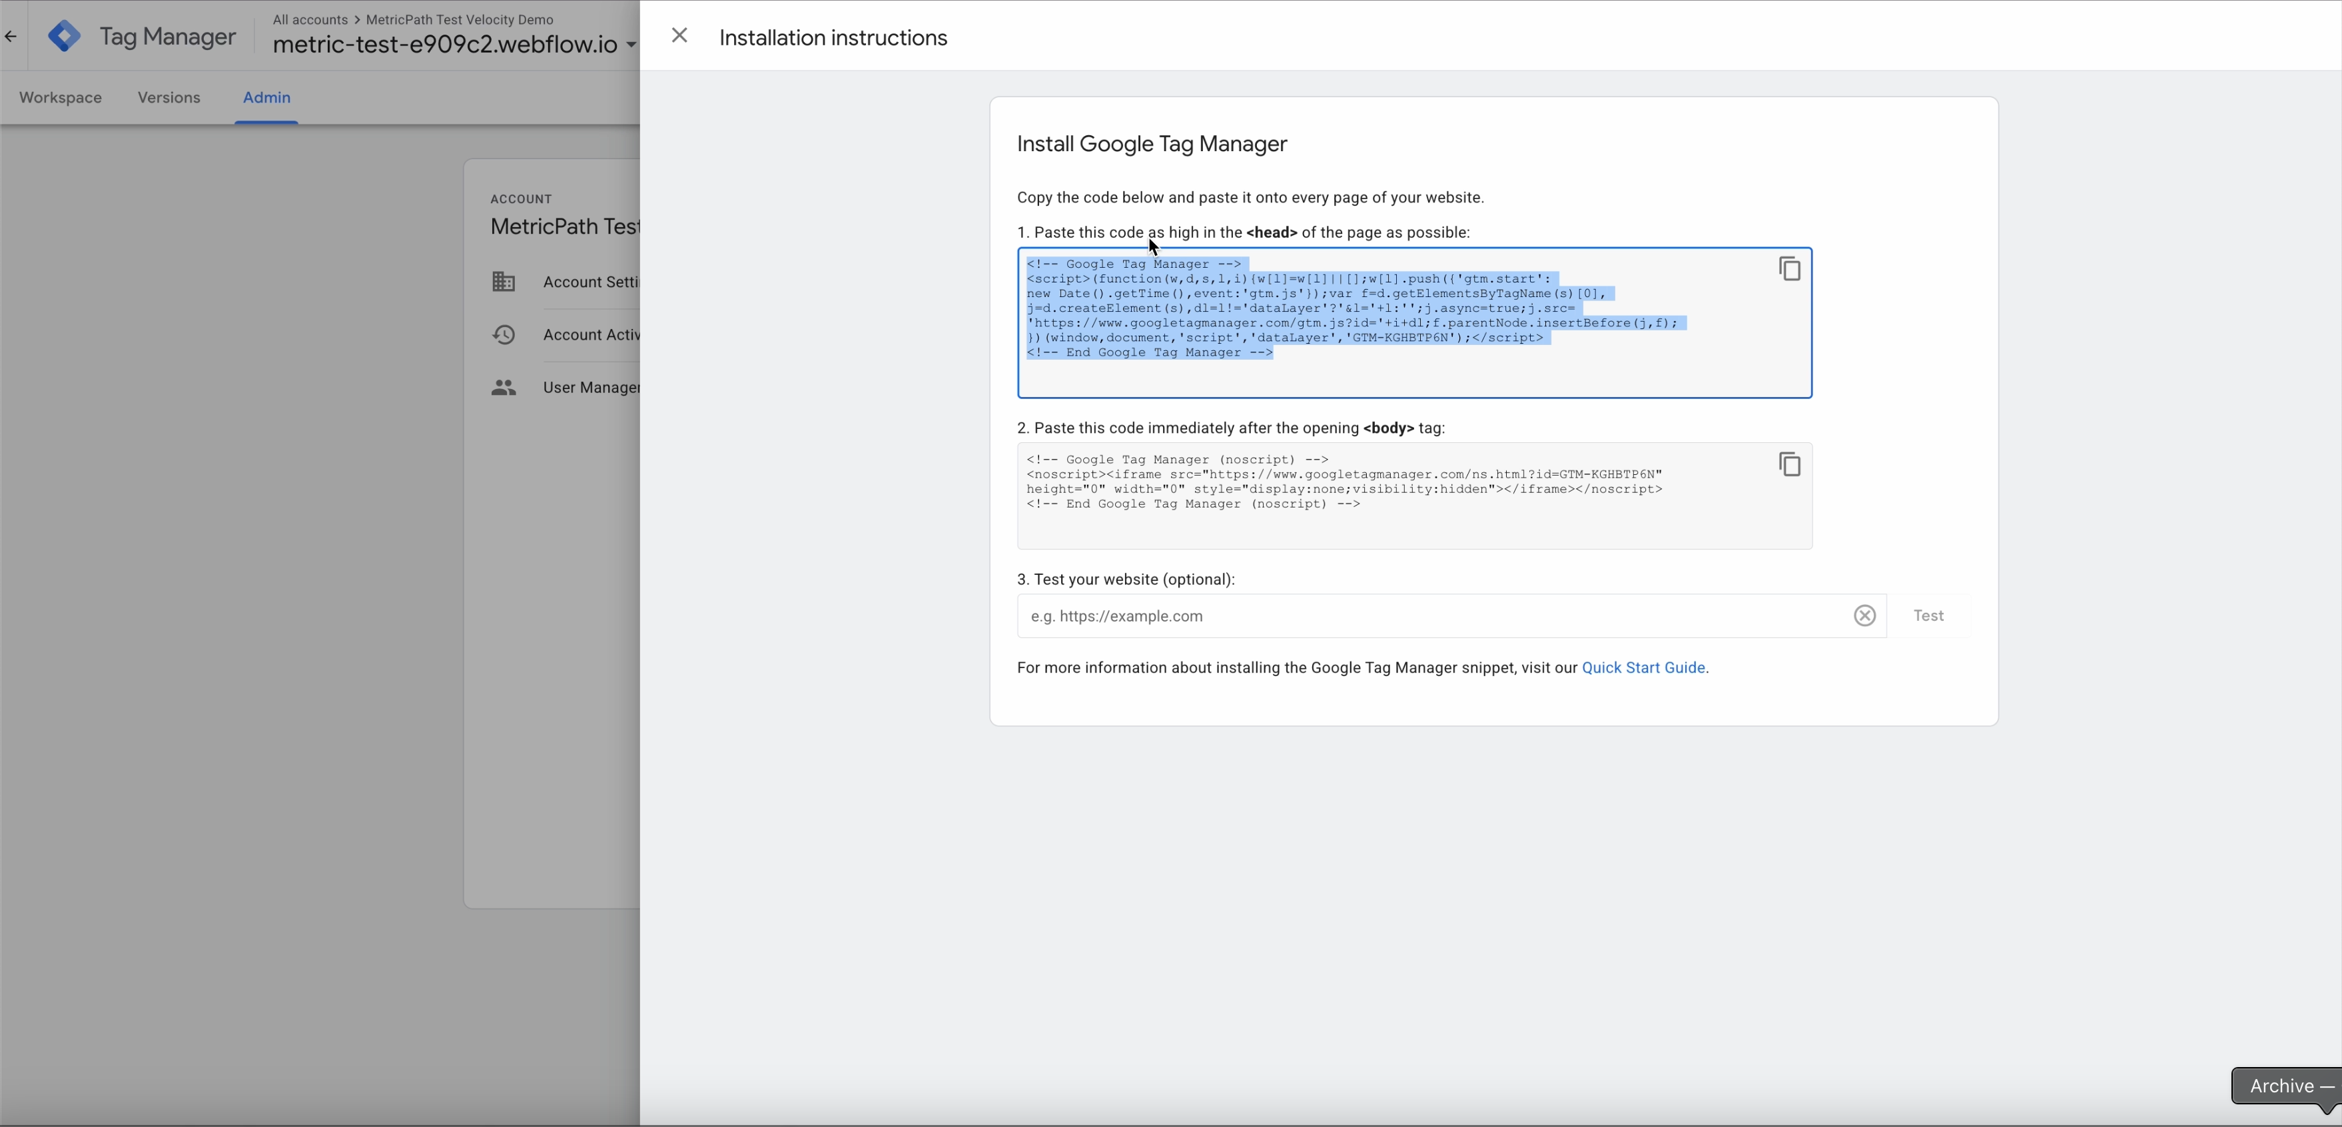Click inside the body noscript code box
The image size is (2342, 1127).
coord(1415,496)
